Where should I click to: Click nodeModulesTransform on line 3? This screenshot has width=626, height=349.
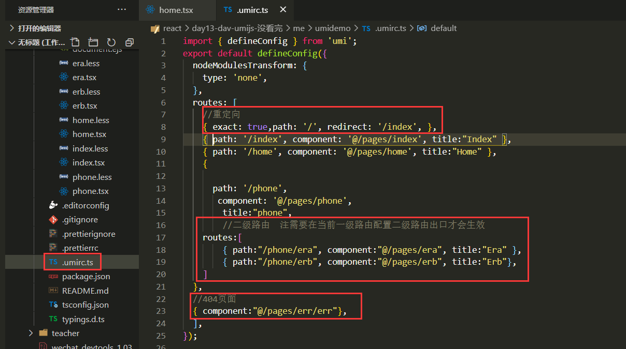[x=243, y=66]
